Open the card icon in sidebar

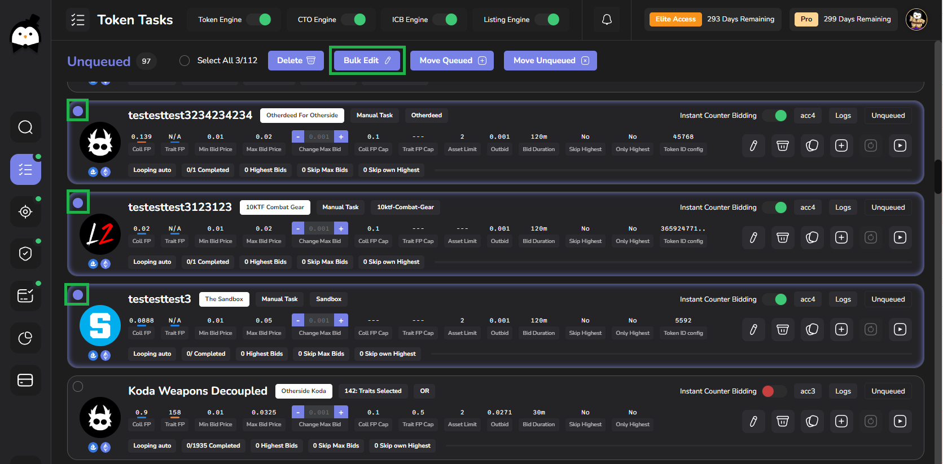tap(25, 381)
